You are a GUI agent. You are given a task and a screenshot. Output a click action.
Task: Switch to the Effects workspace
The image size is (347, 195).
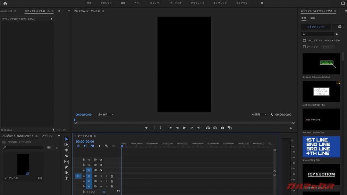click(155, 3)
